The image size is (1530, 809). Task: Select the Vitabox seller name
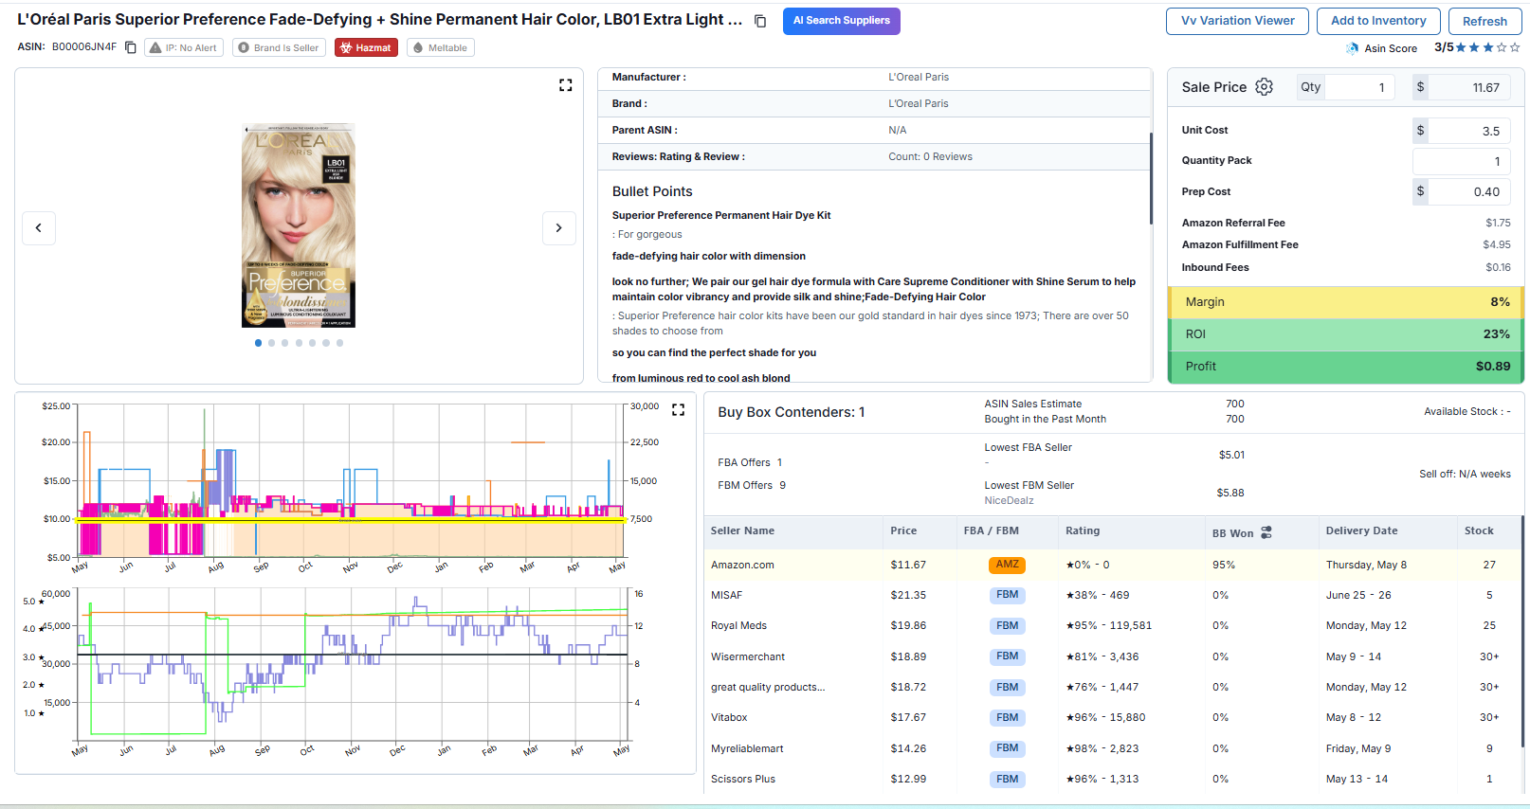[729, 718]
